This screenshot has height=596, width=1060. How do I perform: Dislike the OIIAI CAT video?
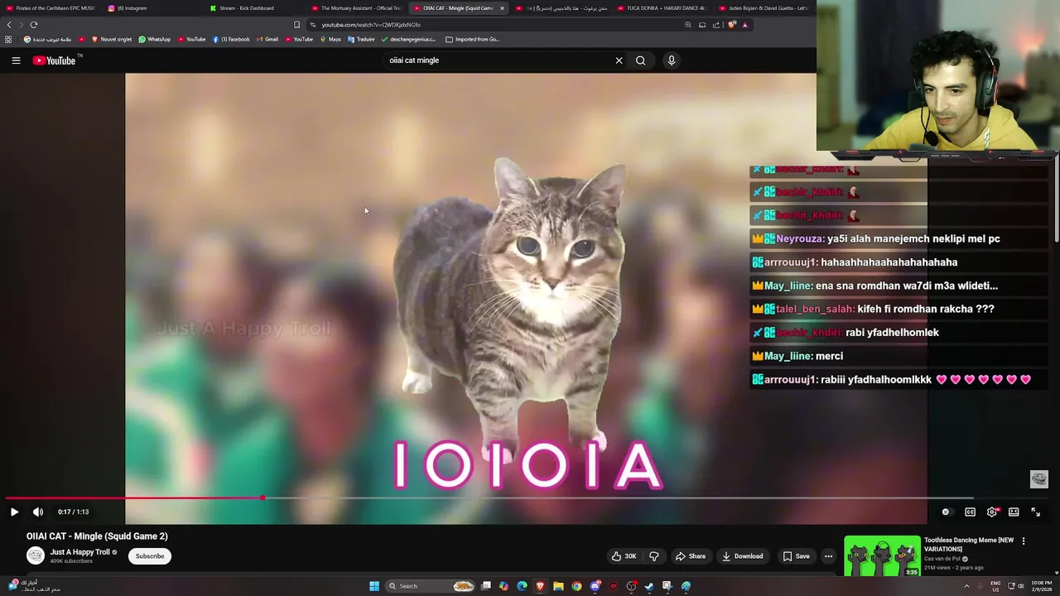coord(653,556)
